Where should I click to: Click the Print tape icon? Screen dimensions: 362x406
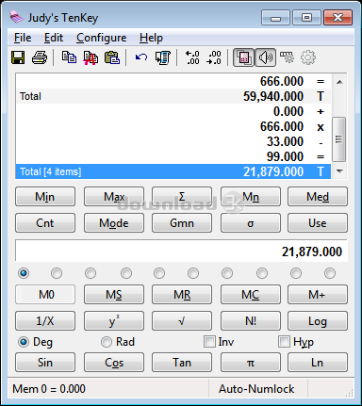(x=40, y=57)
